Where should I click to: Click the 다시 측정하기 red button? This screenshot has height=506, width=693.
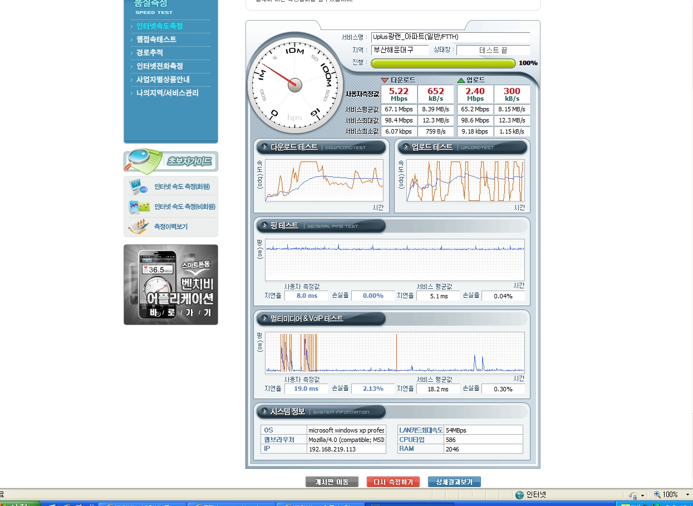(x=393, y=482)
